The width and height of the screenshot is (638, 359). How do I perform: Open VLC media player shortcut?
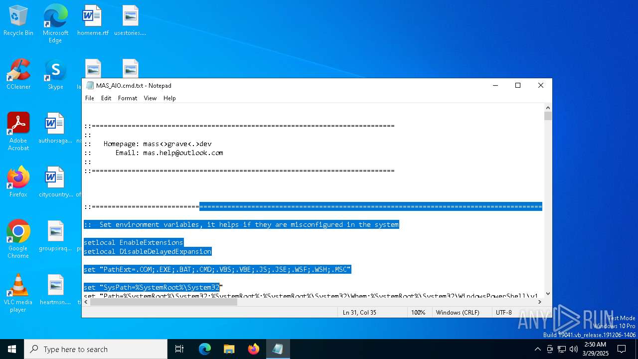coord(18,293)
